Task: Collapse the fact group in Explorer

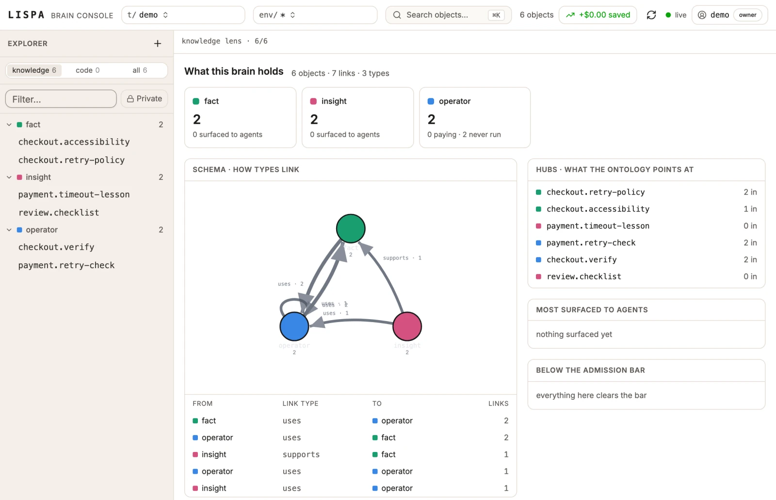Action: [x=9, y=125]
